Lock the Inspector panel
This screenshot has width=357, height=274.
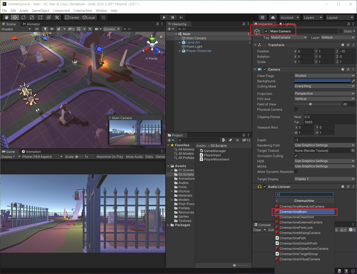click(x=349, y=24)
